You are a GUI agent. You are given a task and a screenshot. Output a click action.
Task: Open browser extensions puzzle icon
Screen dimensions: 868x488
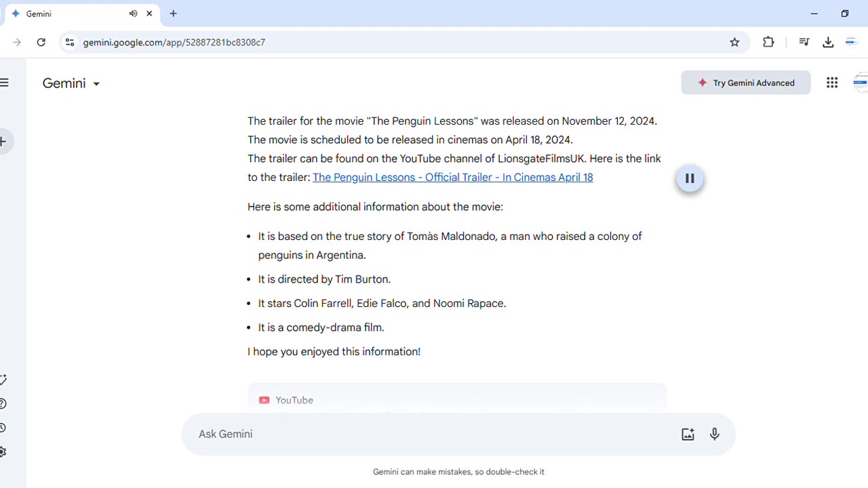coord(768,42)
